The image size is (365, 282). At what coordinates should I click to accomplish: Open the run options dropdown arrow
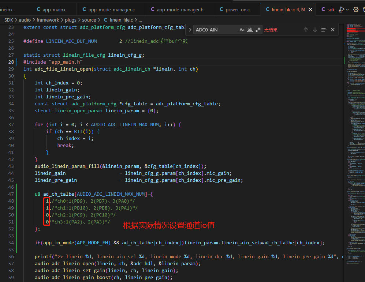coord(347,10)
